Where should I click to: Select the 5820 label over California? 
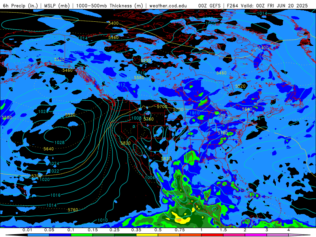tap(126, 143)
